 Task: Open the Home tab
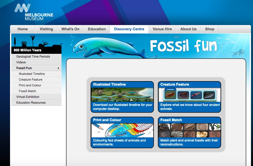coord(23,29)
